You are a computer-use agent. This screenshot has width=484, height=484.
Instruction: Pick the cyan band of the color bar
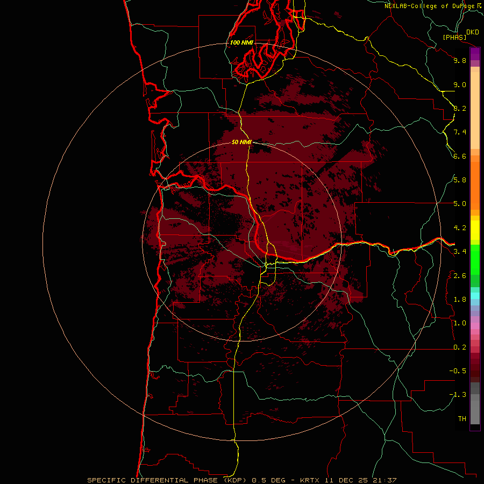[x=475, y=296]
